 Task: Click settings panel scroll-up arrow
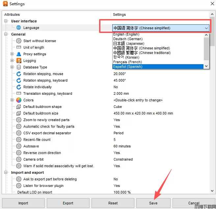(x=212, y=14)
